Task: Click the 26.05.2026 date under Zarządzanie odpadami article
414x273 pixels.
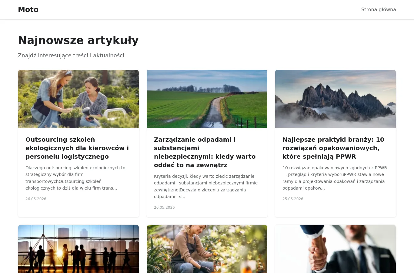Action: pos(164,207)
